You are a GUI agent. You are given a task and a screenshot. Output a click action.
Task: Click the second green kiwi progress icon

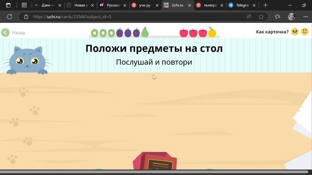tap(103, 33)
